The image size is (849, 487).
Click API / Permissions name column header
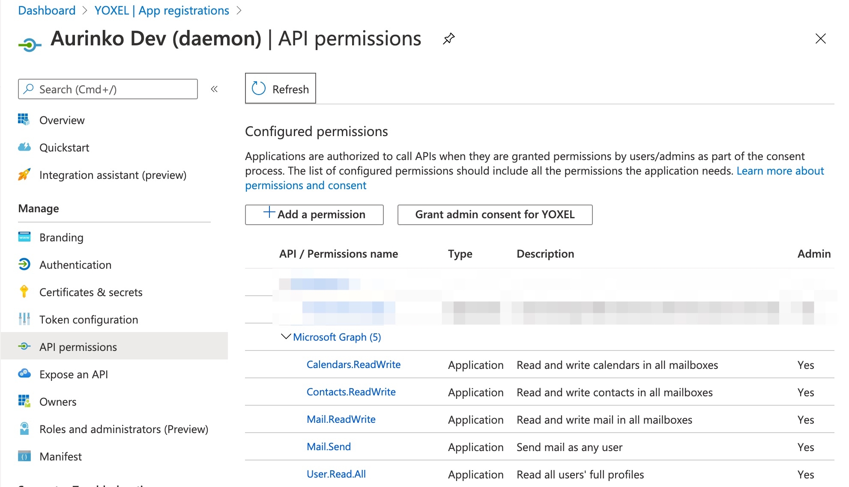(338, 254)
